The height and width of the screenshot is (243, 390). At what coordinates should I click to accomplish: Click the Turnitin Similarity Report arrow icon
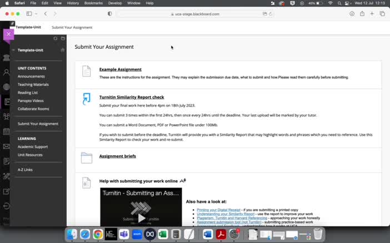(86, 99)
